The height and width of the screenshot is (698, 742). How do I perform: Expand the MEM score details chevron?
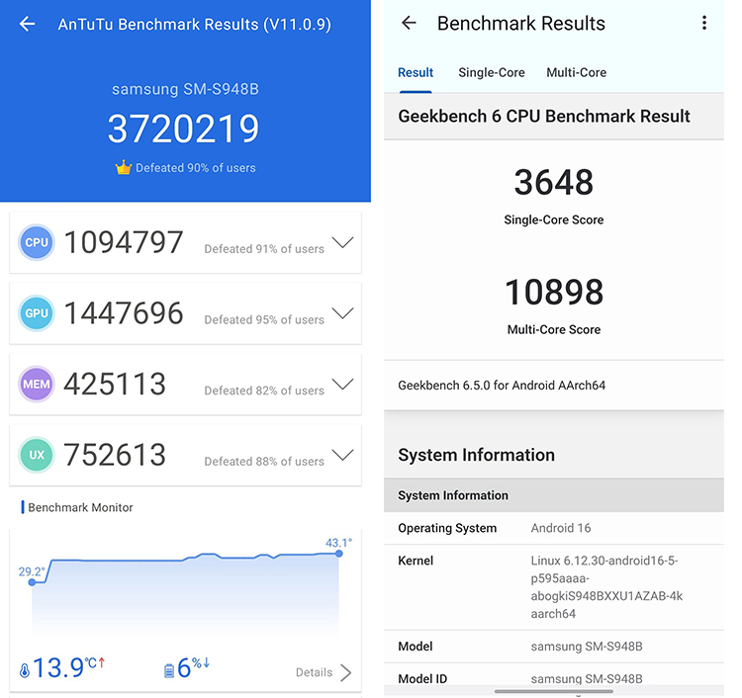[342, 384]
